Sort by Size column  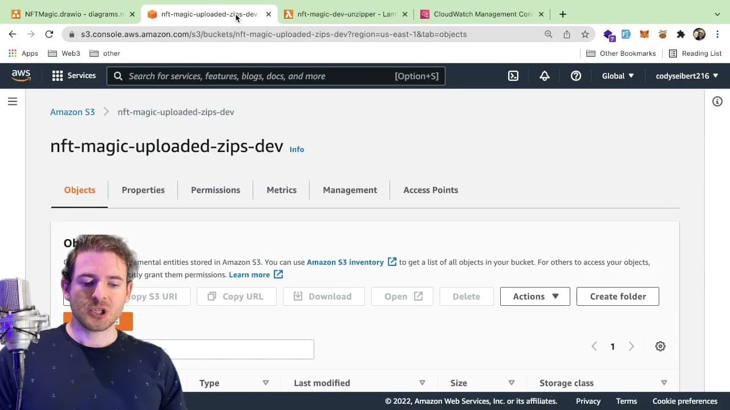tap(482, 383)
